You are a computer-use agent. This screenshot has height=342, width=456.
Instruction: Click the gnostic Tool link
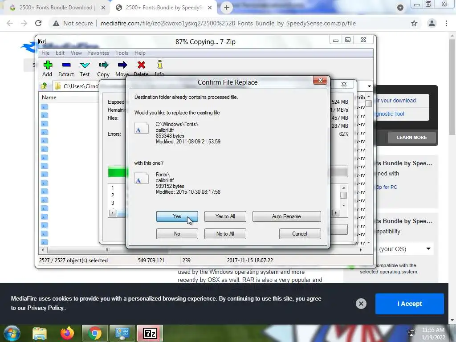390,114
